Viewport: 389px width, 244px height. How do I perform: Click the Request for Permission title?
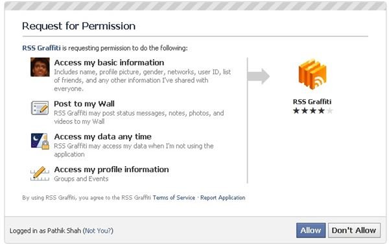pyautogui.click(x=78, y=26)
